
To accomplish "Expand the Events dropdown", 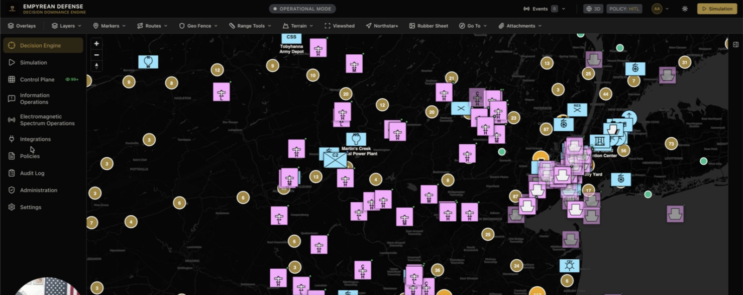I will click(544, 9).
